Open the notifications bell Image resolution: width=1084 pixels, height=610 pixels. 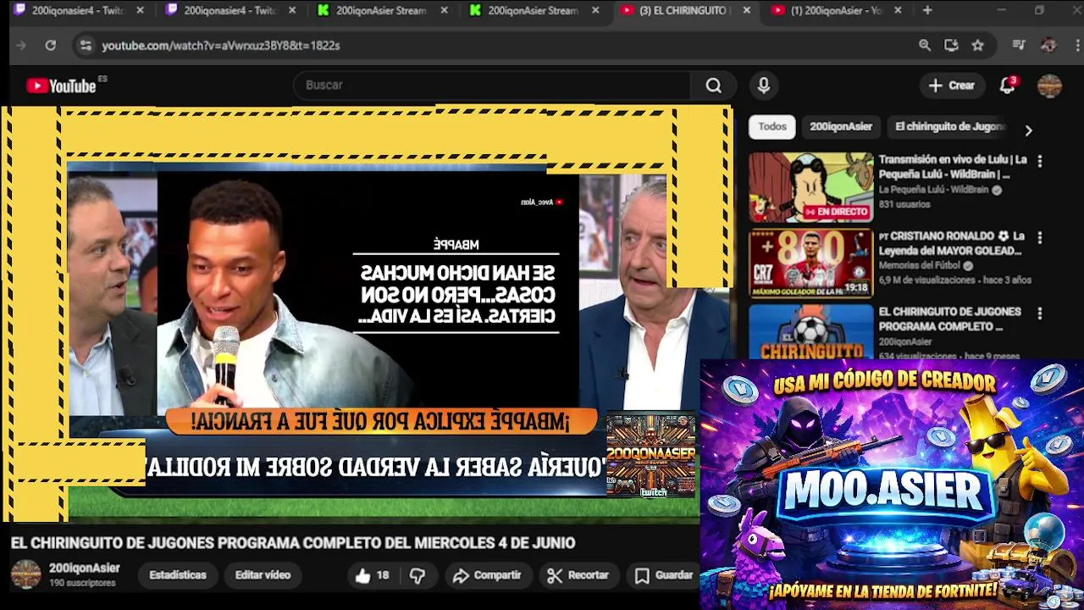coord(1008,85)
